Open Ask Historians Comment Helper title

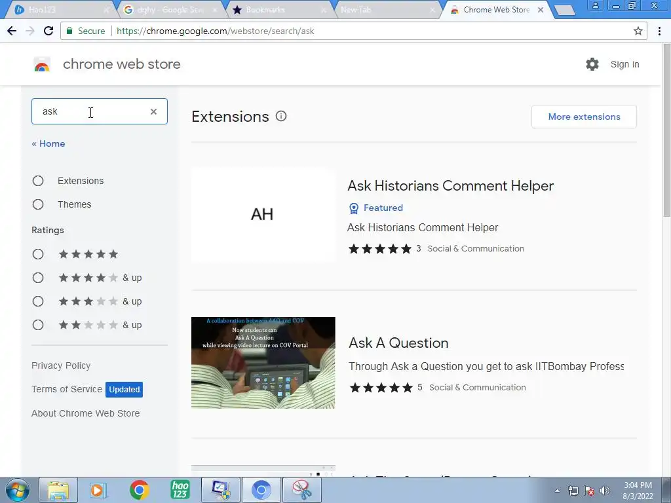click(451, 185)
